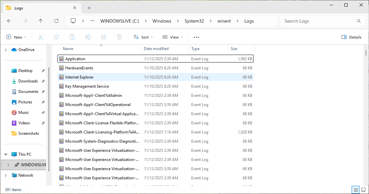Click the Share icon in toolbar
The height and width of the screenshot is (194, 369).
[104, 37]
